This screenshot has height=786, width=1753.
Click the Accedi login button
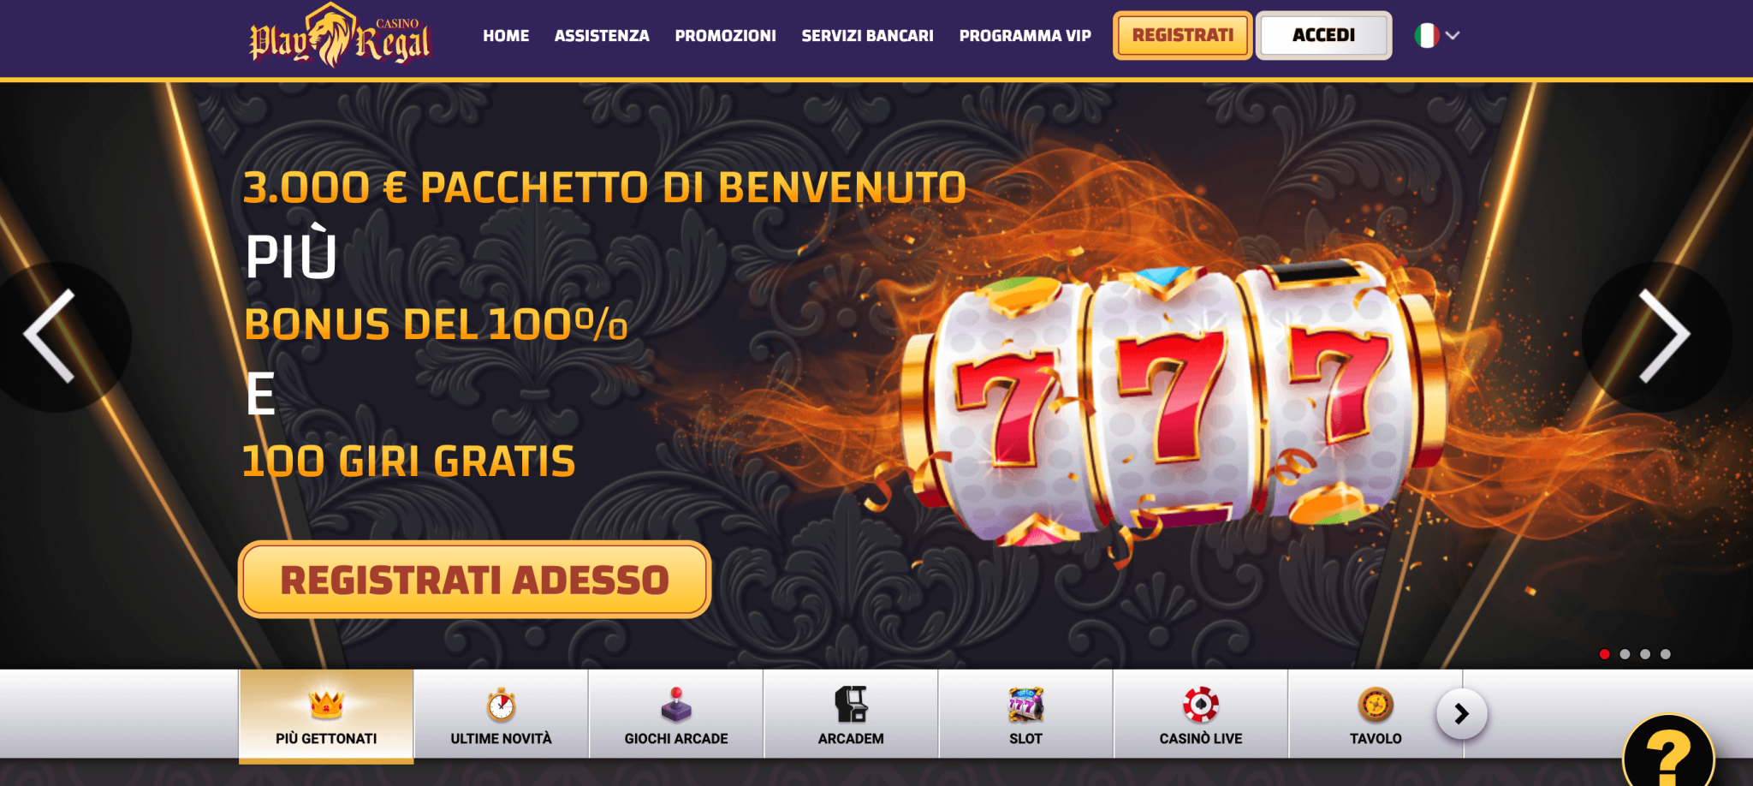point(1323,35)
